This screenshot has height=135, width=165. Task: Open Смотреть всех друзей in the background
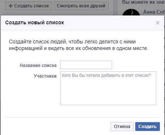point(81,6)
